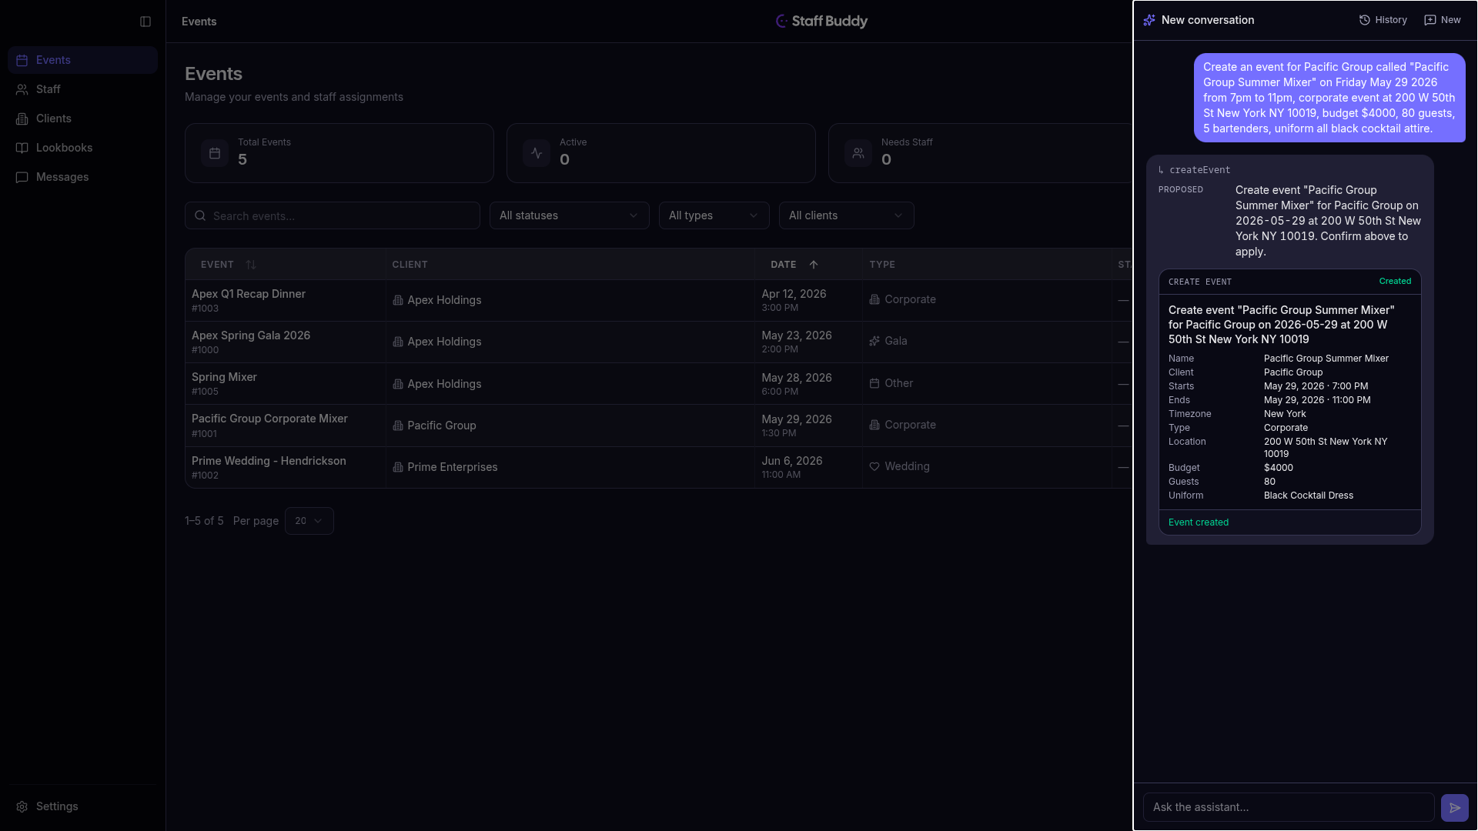Click the Black Cocktail Dress uniform value
The image size is (1478, 831).
click(x=1309, y=496)
